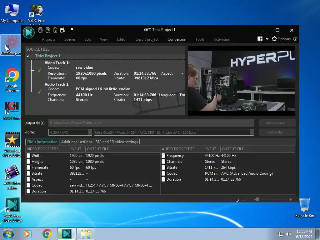Click the Edit profile... button
The image size is (320, 240).
tap(277, 132)
